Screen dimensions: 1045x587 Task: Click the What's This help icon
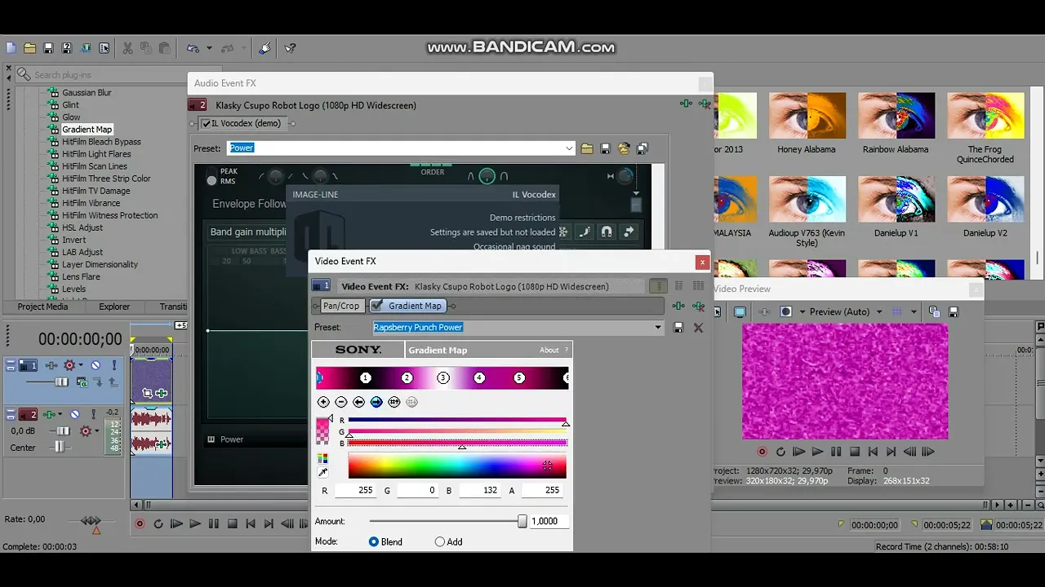point(290,48)
